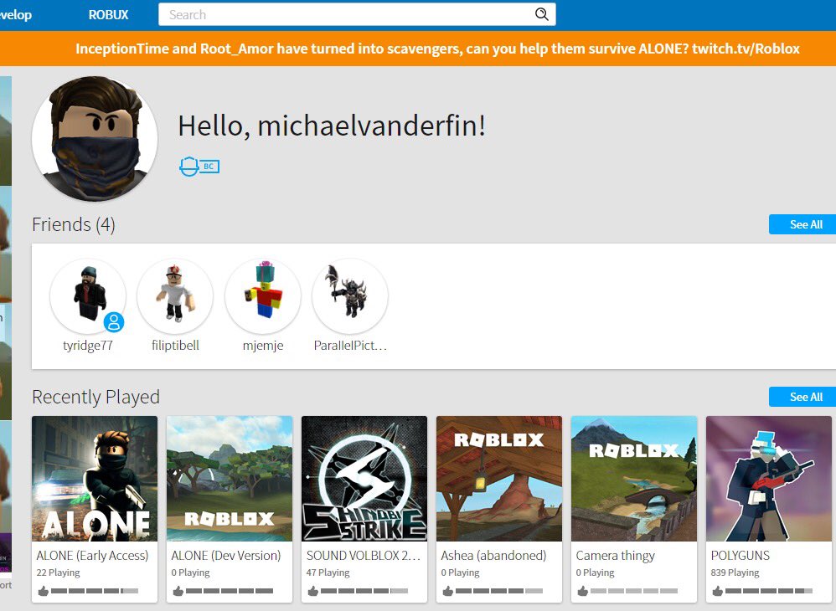Open friend mjemje's avatar
The image size is (836, 611).
tap(263, 295)
